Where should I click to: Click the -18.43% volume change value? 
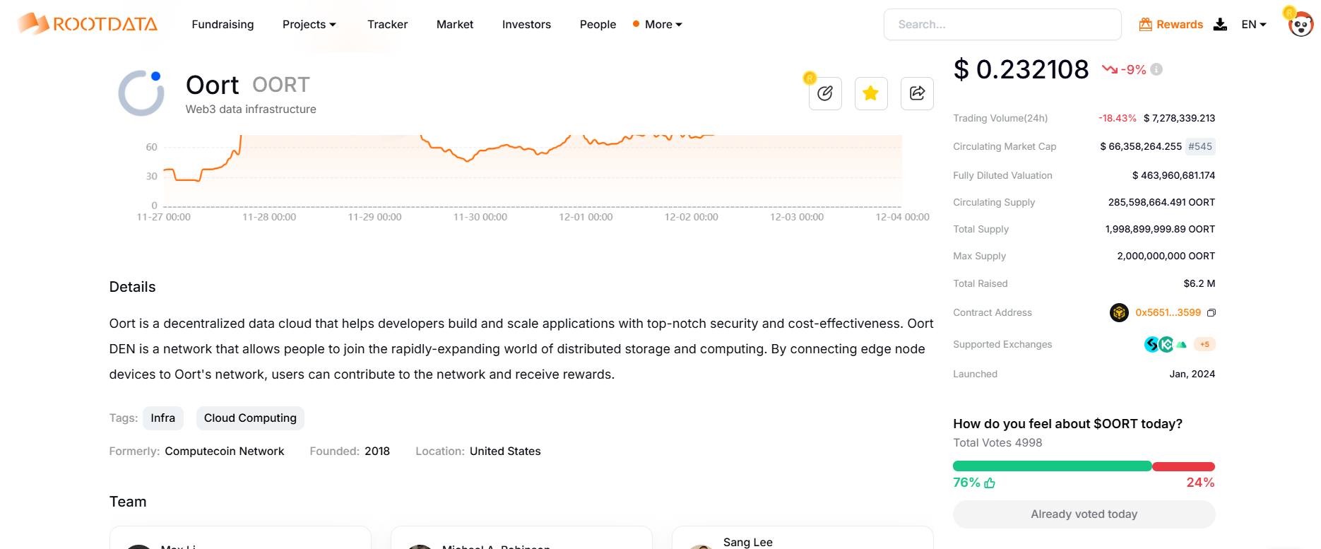tap(1118, 118)
